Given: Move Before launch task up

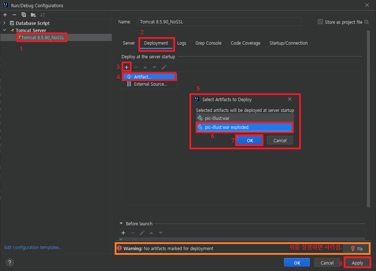Looking at the screenshot, I should pos(151,233).
